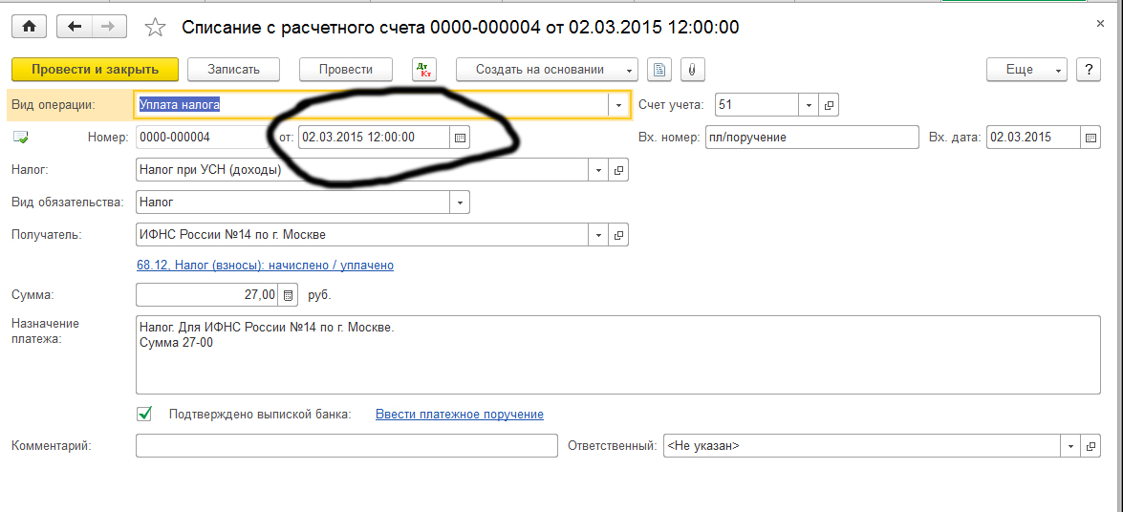Image resolution: width=1123 pixels, height=512 pixels.
Task: Toggle Подтверждено выпиской банка checkbox
Action: (144, 414)
